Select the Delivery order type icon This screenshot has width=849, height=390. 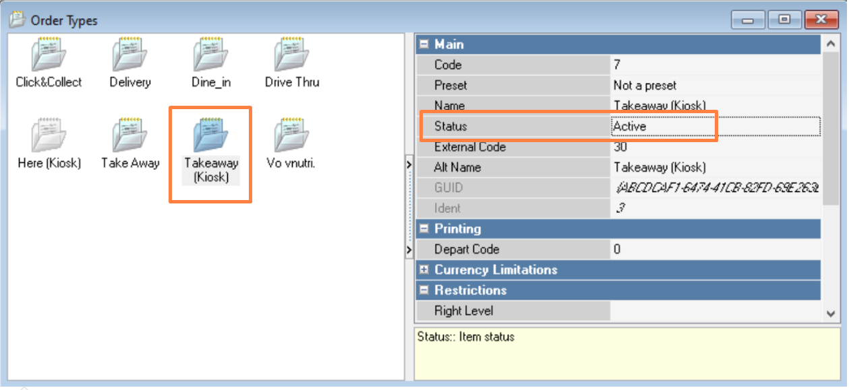click(129, 56)
